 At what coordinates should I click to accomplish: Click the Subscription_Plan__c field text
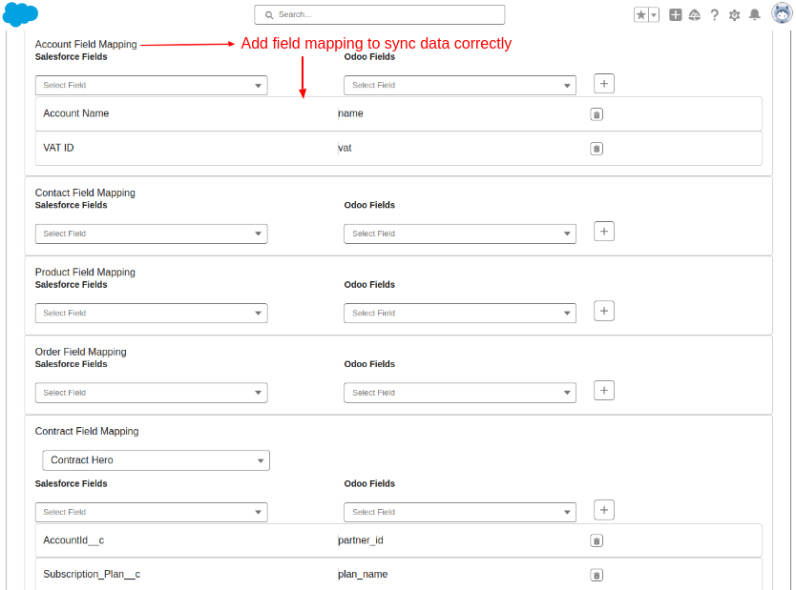tap(92, 575)
